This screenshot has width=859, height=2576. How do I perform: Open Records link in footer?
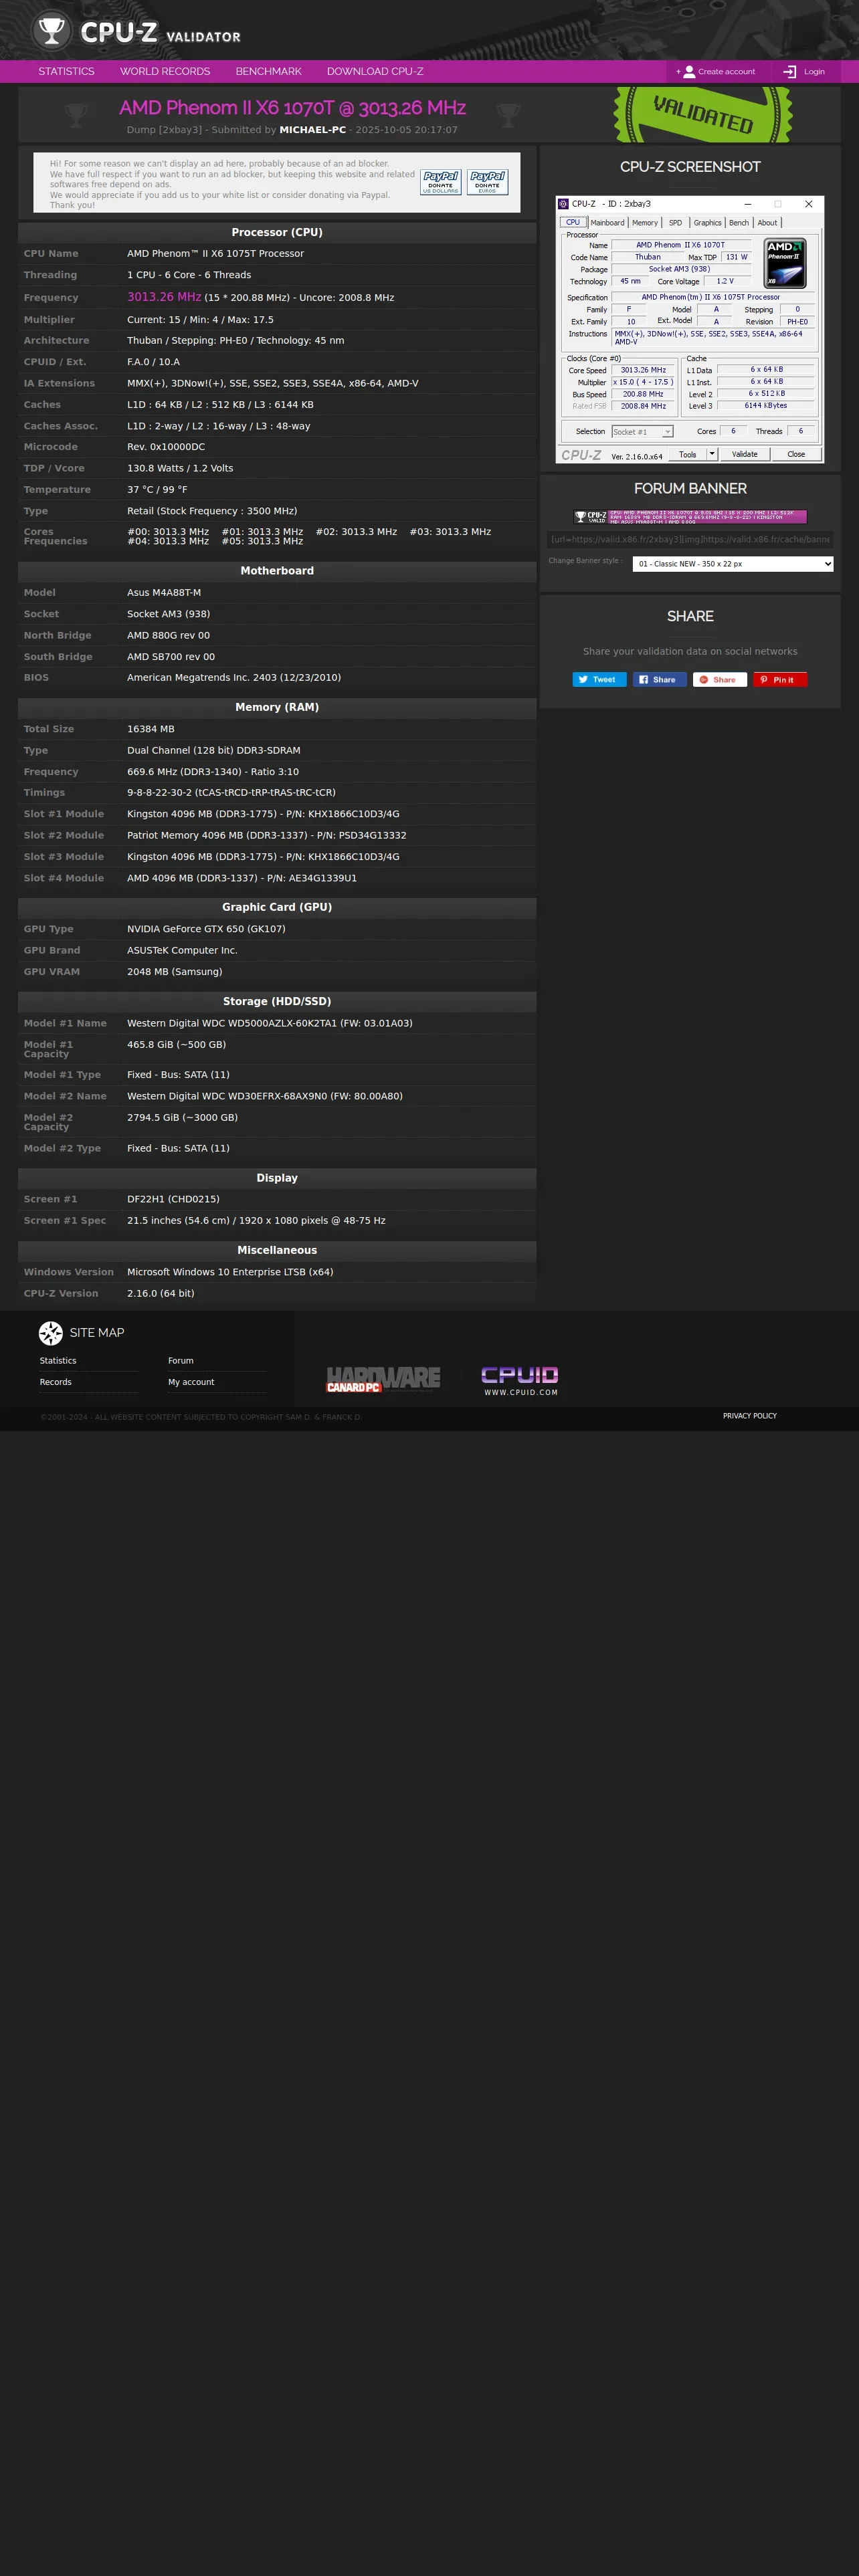pyautogui.click(x=56, y=1382)
